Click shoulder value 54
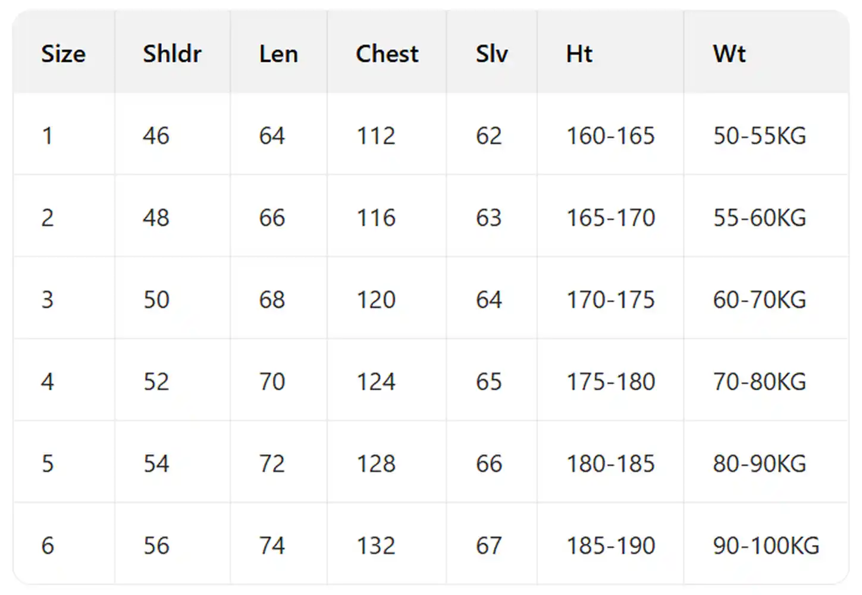The height and width of the screenshot is (595, 862). click(156, 464)
